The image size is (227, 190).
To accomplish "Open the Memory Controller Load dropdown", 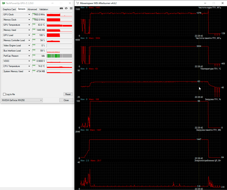I will tap(29, 40).
